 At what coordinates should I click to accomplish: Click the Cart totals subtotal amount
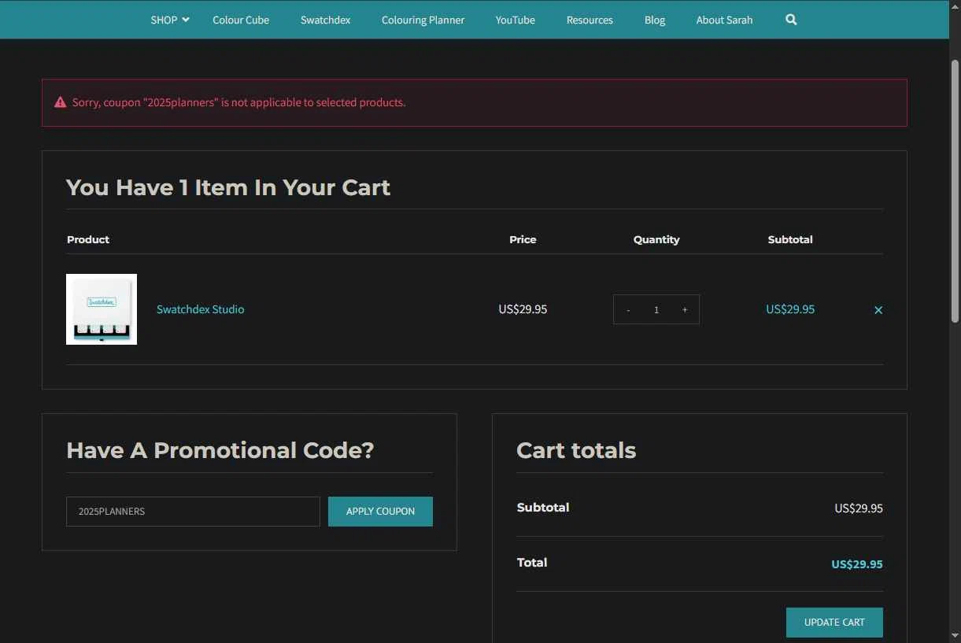(x=859, y=508)
